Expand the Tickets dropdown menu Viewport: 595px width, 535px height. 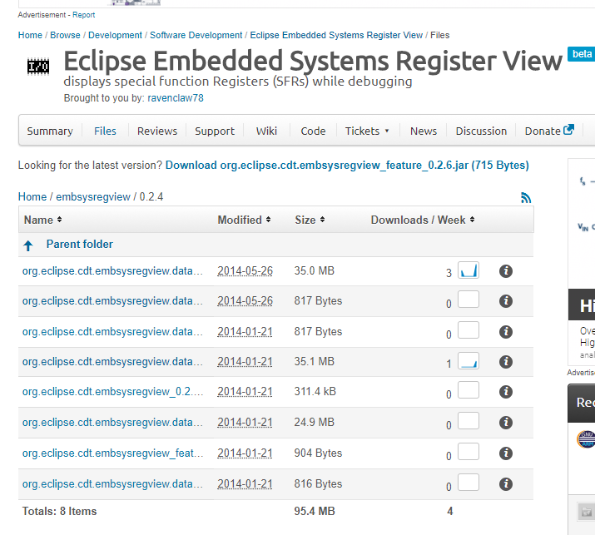click(x=367, y=131)
